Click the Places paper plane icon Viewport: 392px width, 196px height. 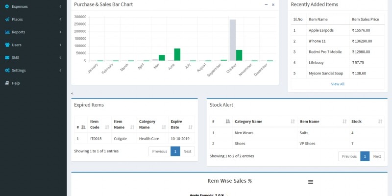coord(7,19)
